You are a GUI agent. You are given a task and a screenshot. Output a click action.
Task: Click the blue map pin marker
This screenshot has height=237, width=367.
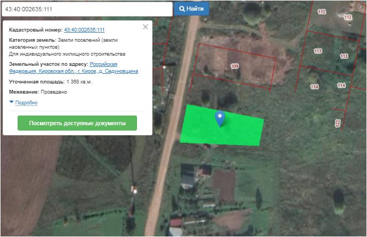tap(220, 119)
